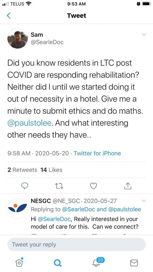Expand options chevron on NESGC reply
The image size is (153, 272).
point(144,201)
